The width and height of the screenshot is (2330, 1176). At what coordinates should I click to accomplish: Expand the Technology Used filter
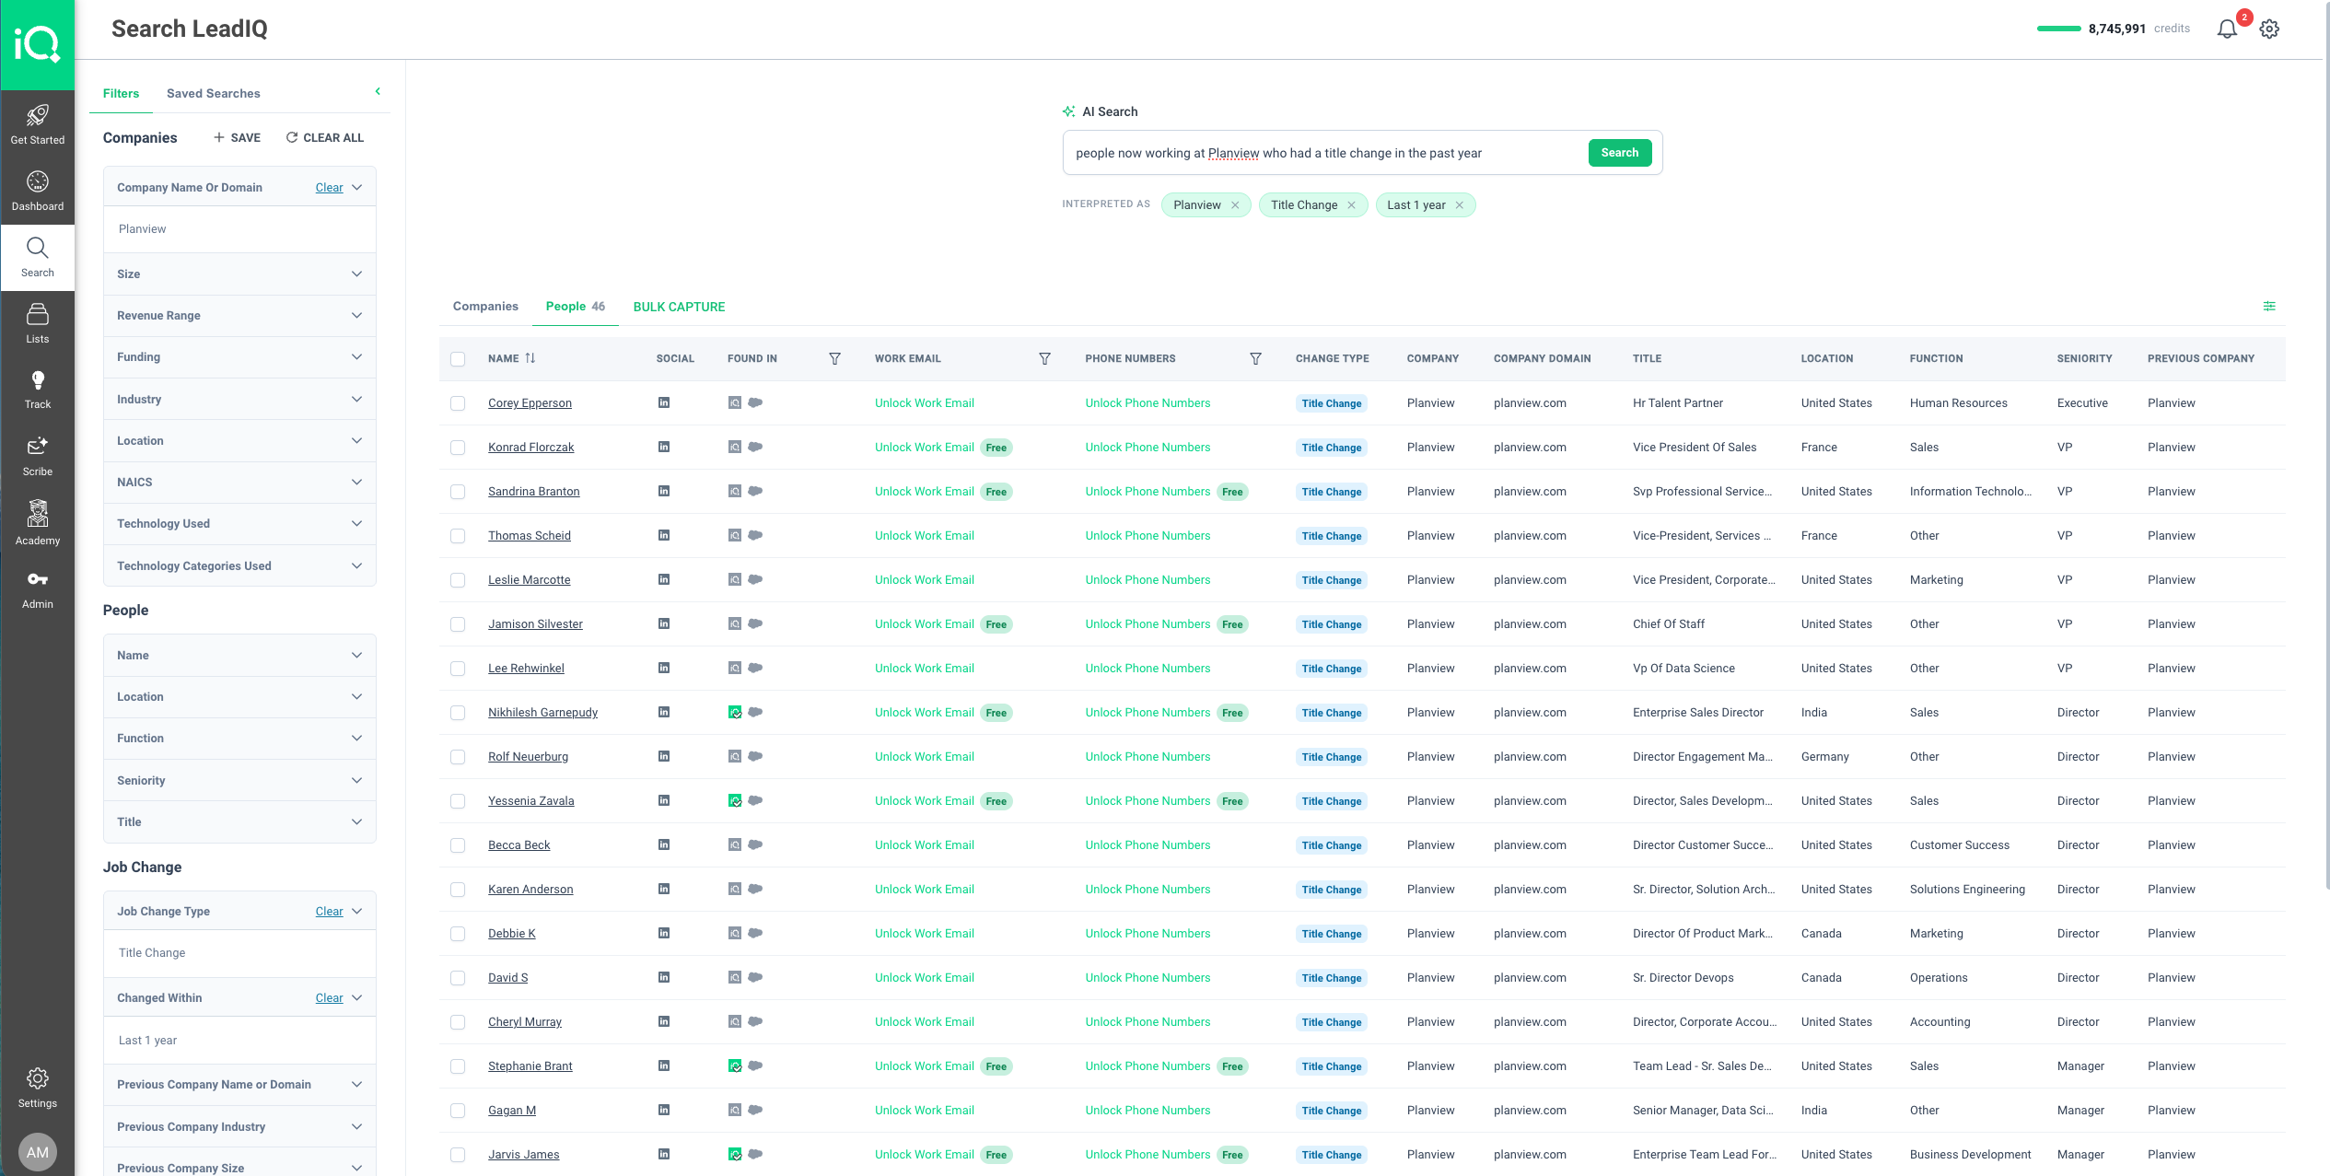239,524
